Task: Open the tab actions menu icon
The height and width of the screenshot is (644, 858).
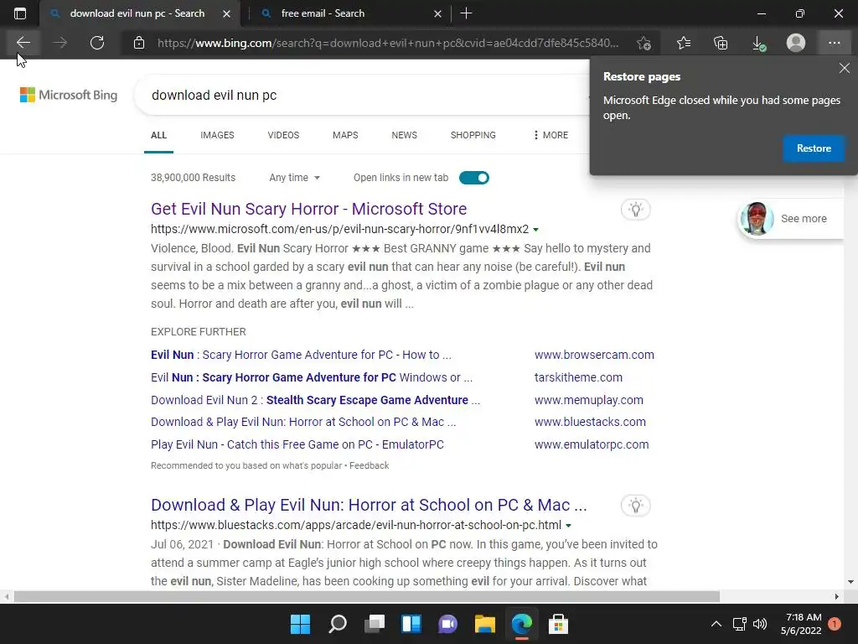Action: (20, 13)
